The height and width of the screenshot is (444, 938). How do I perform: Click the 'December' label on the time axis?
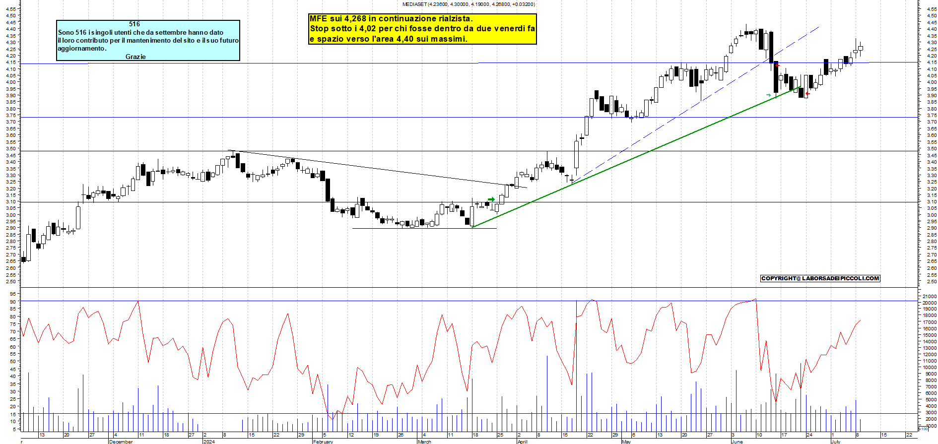(121, 442)
